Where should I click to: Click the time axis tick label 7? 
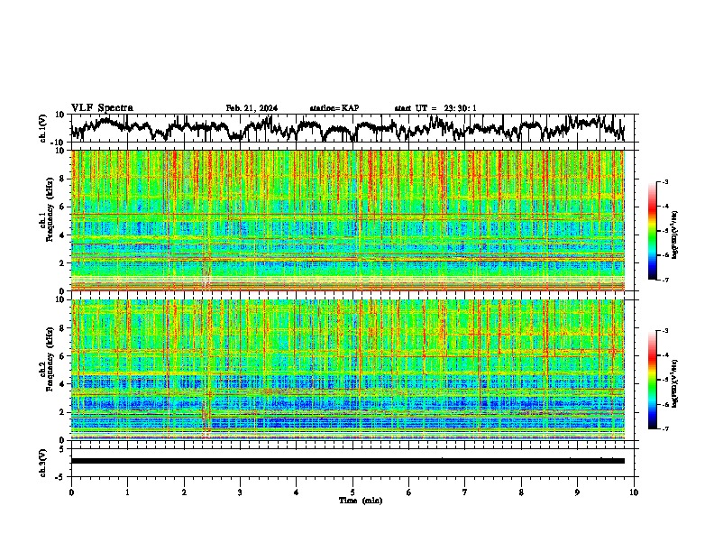tap(465, 492)
